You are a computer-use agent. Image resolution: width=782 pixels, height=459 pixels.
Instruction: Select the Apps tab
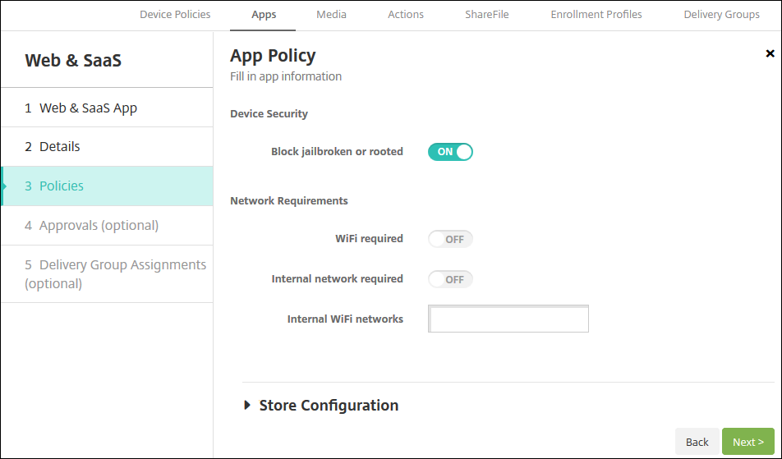pyautogui.click(x=264, y=15)
